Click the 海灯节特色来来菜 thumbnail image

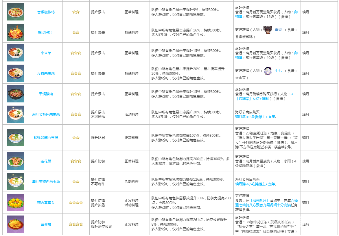16,114
